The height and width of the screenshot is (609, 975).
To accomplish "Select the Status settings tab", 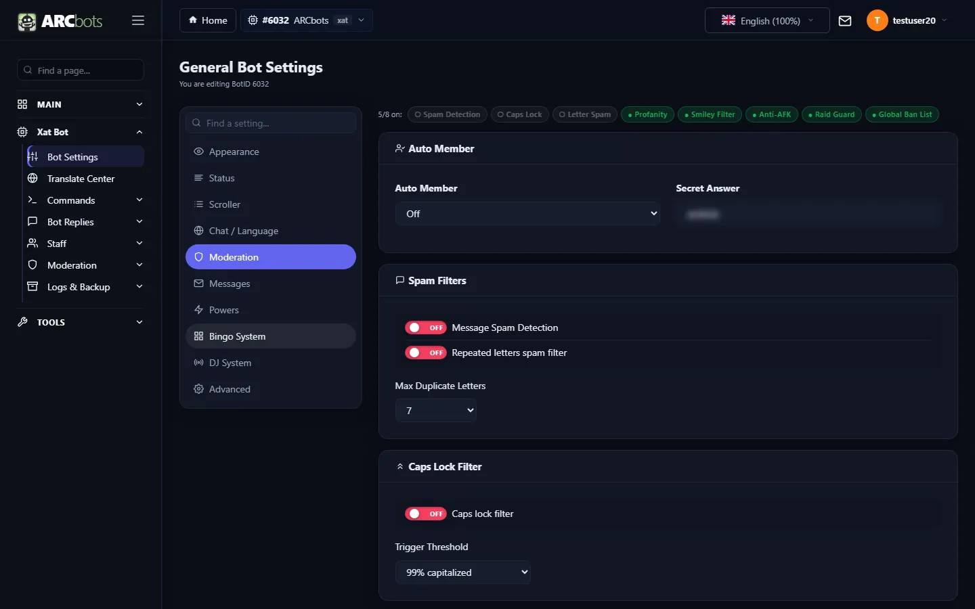I will [271, 178].
